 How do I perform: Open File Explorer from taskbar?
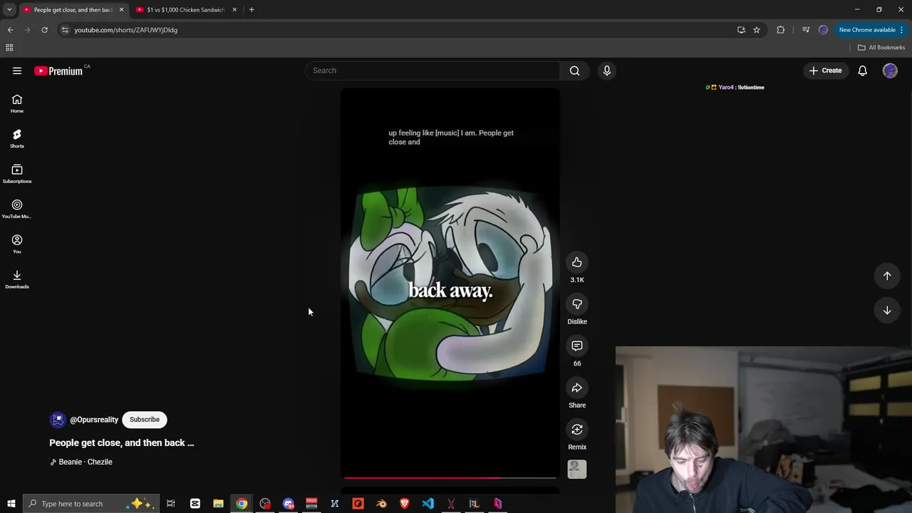pos(218,504)
